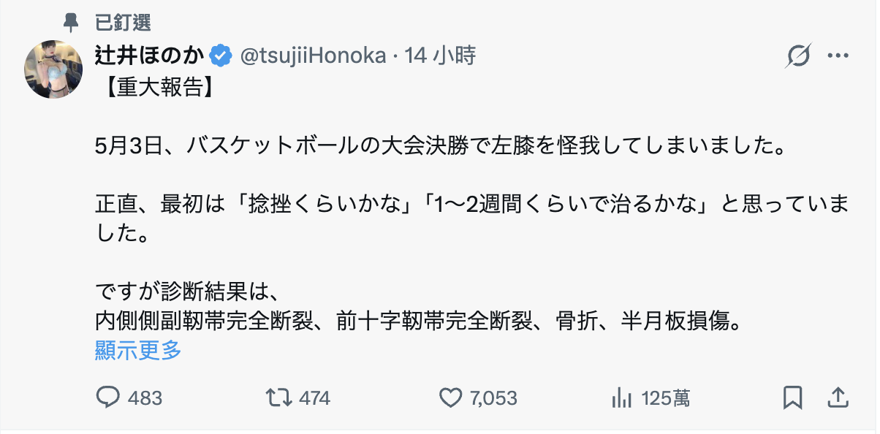The width and height of the screenshot is (880, 434).
Task: Click the 474 reposts count
Action: [x=315, y=398]
